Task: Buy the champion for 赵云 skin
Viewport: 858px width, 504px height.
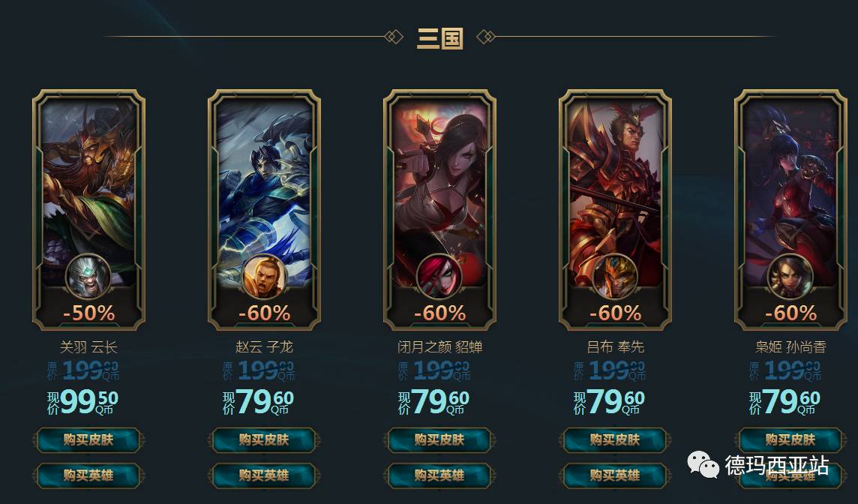Action: tap(264, 475)
